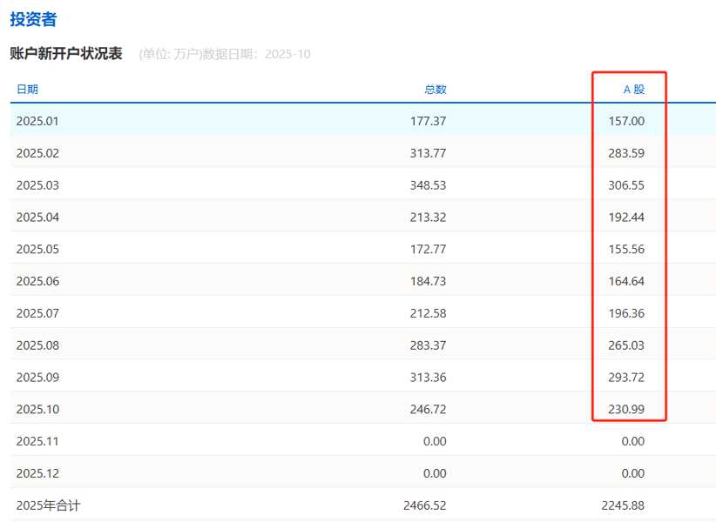Select the 2025.02 date cell
The width and height of the screenshot is (716, 522).
[37, 153]
